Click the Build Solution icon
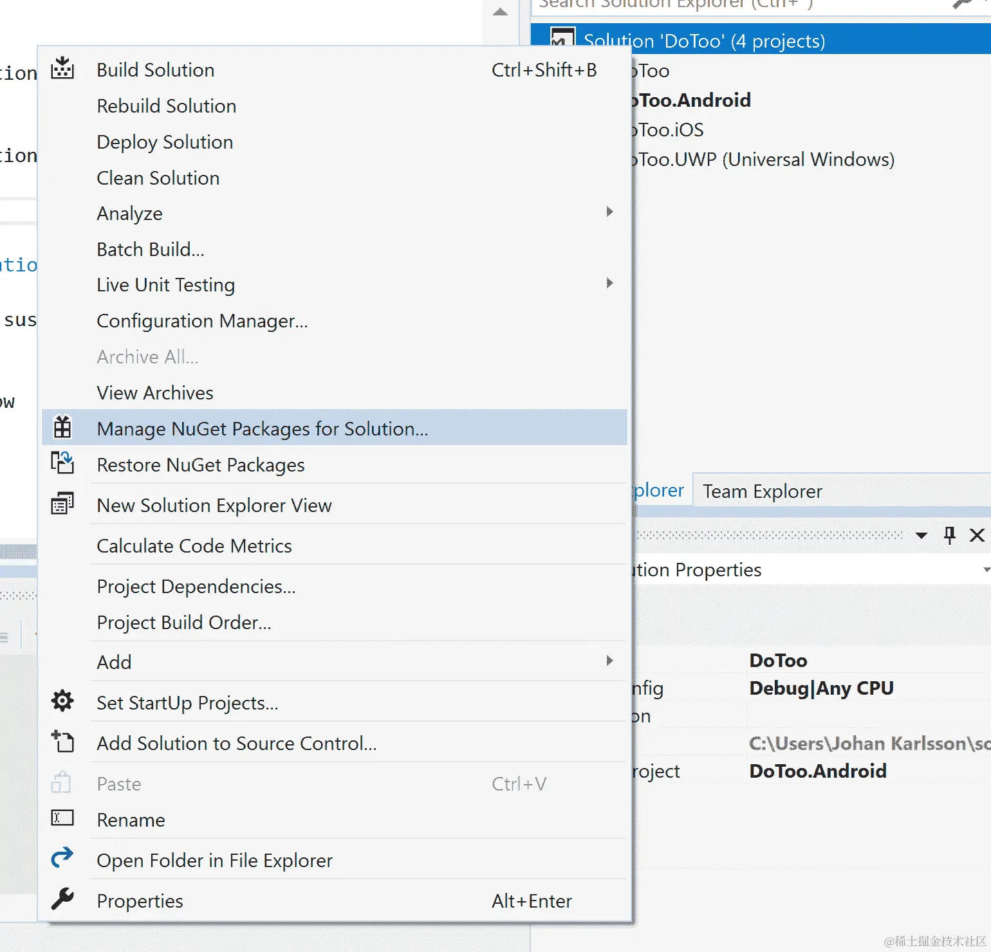991x952 pixels. point(62,68)
